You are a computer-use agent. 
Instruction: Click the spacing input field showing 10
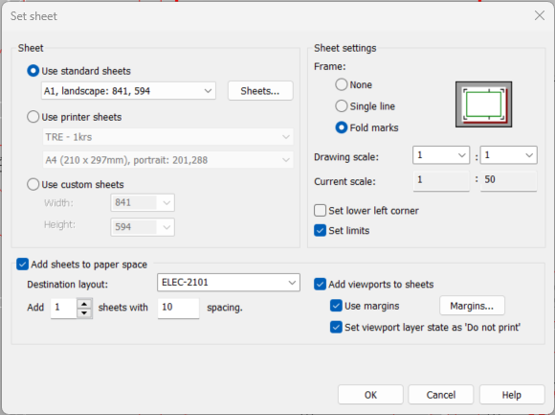(178, 308)
